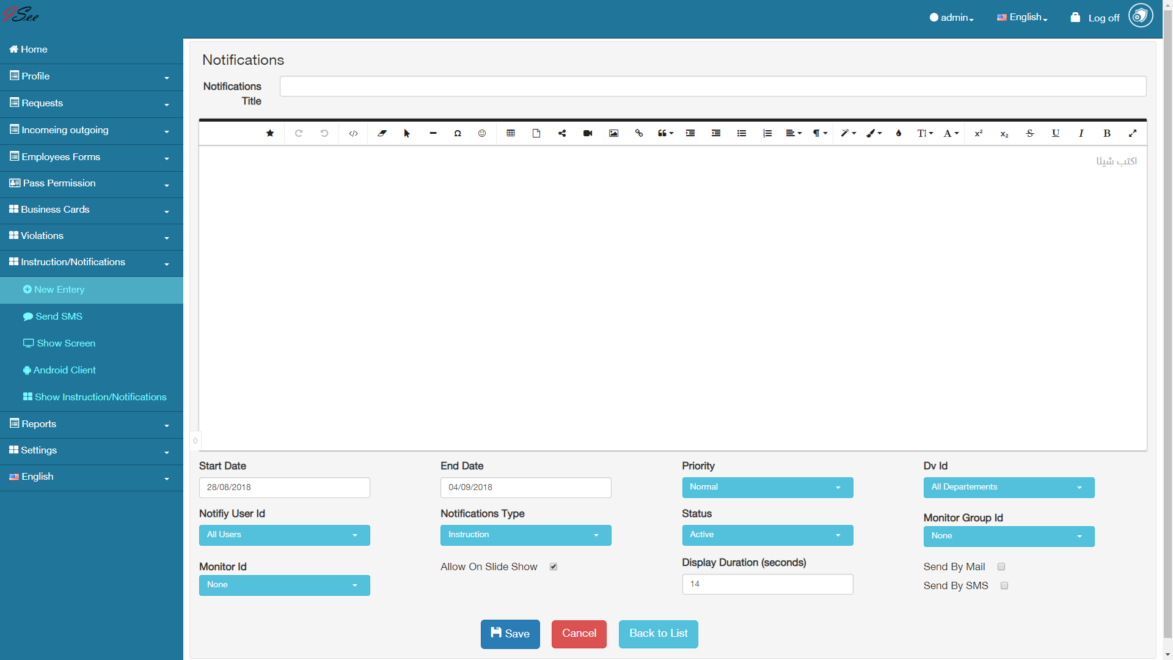
Task: Open the Monitor Id dropdown
Action: [x=284, y=585]
